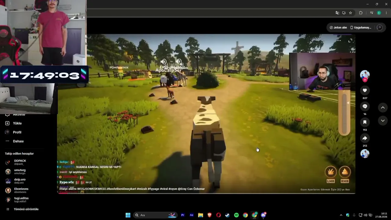Show hidden system tray icons
Screen dimensions: 391x220
coord(341,215)
